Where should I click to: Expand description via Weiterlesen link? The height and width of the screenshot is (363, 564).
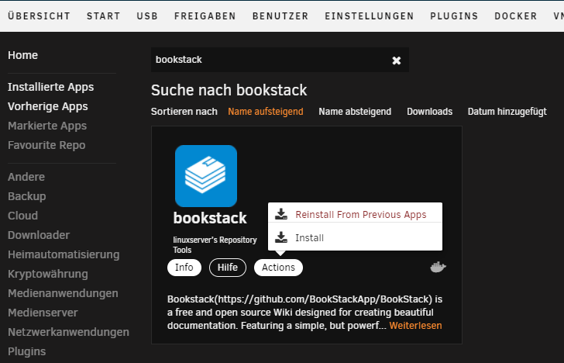click(x=415, y=326)
